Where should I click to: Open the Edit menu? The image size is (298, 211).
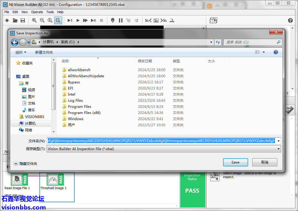point(15,12)
